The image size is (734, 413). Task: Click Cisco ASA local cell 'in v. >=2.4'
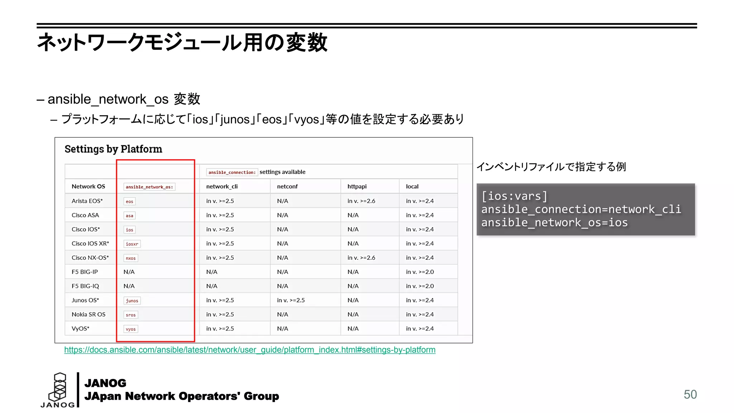pyautogui.click(x=420, y=215)
